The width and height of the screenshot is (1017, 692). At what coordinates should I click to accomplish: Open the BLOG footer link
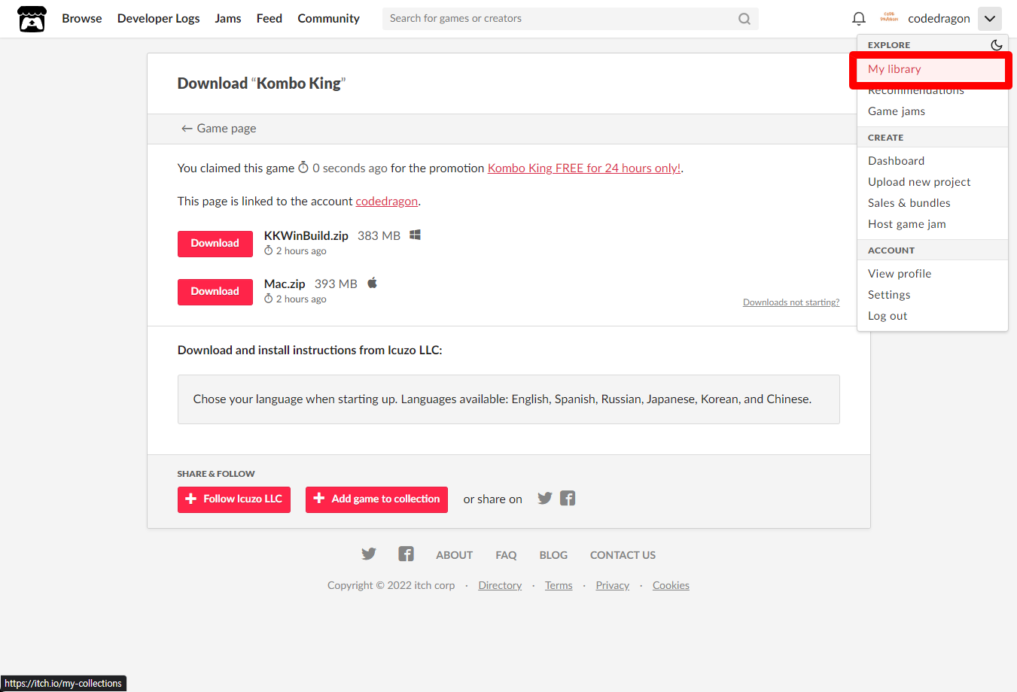pos(553,555)
